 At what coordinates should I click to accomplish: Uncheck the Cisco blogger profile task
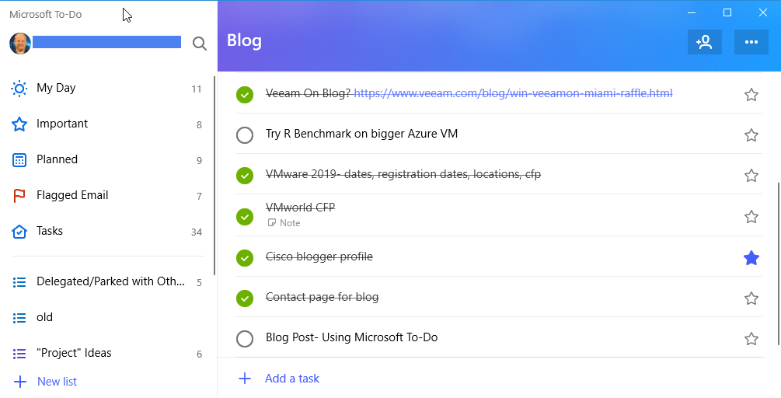point(245,257)
